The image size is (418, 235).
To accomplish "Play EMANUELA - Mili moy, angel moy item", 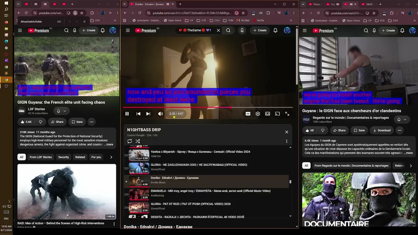I will point(206,194).
